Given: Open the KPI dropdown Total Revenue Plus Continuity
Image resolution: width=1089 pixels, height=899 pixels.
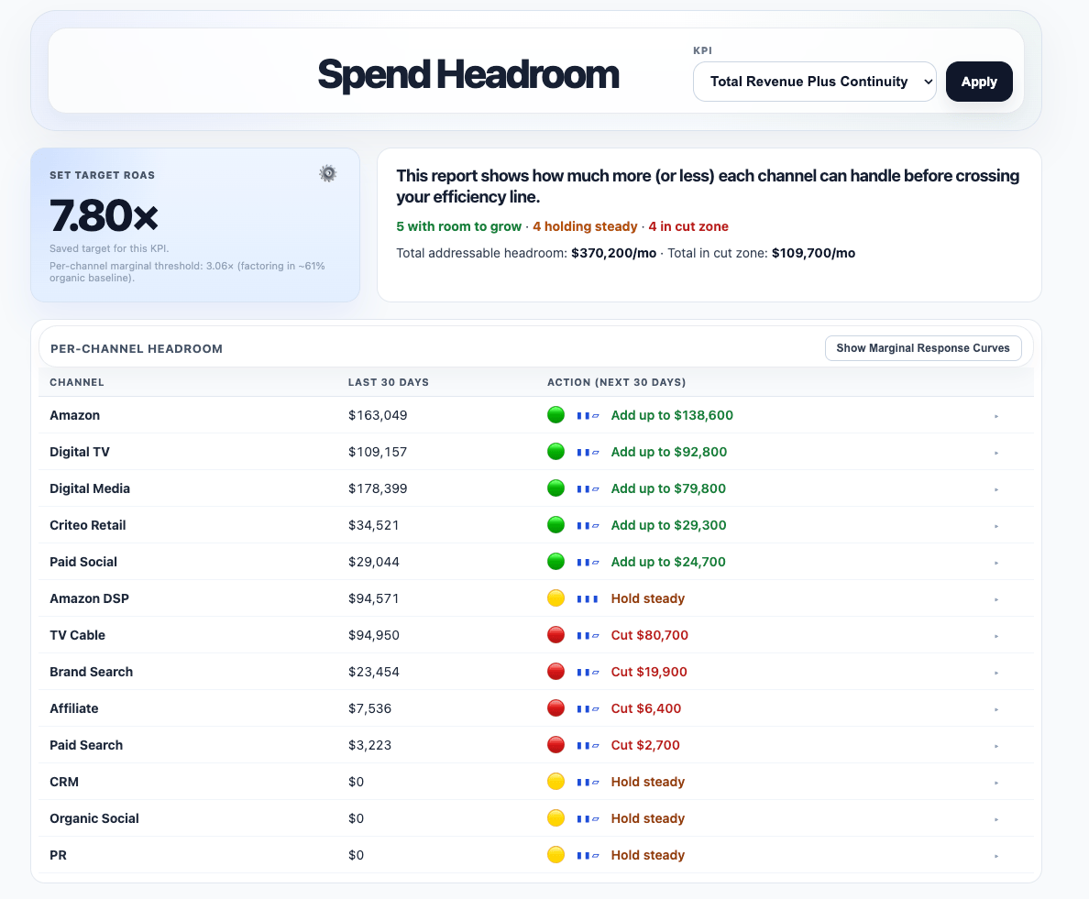Looking at the screenshot, I should point(815,82).
